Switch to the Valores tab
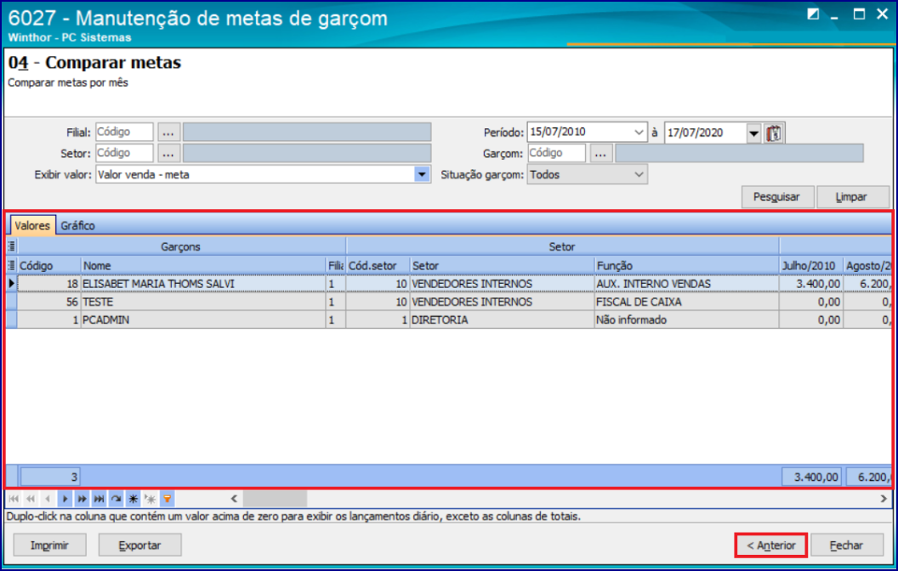This screenshot has height=571, width=898. (x=32, y=225)
